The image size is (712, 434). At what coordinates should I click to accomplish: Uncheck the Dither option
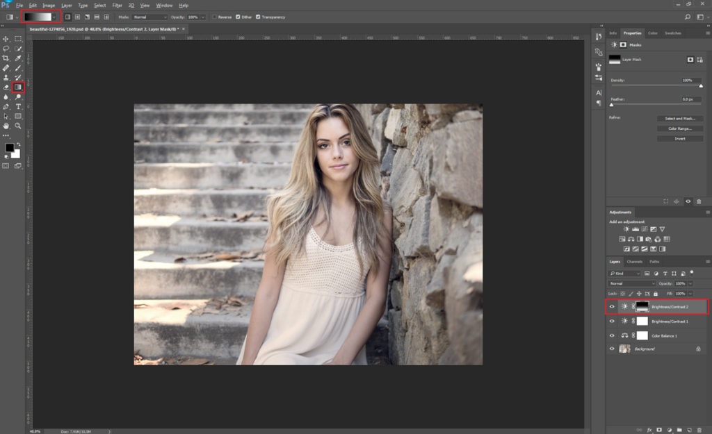238,17
